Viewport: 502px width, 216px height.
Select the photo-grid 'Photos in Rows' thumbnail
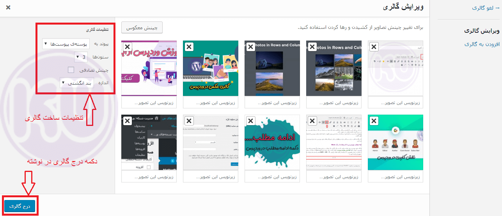point(334,68)
